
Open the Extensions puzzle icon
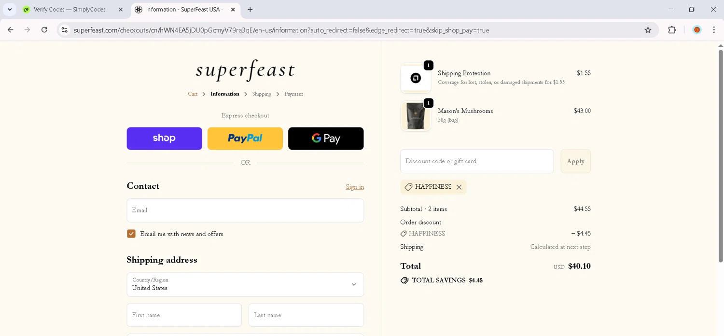672,30
